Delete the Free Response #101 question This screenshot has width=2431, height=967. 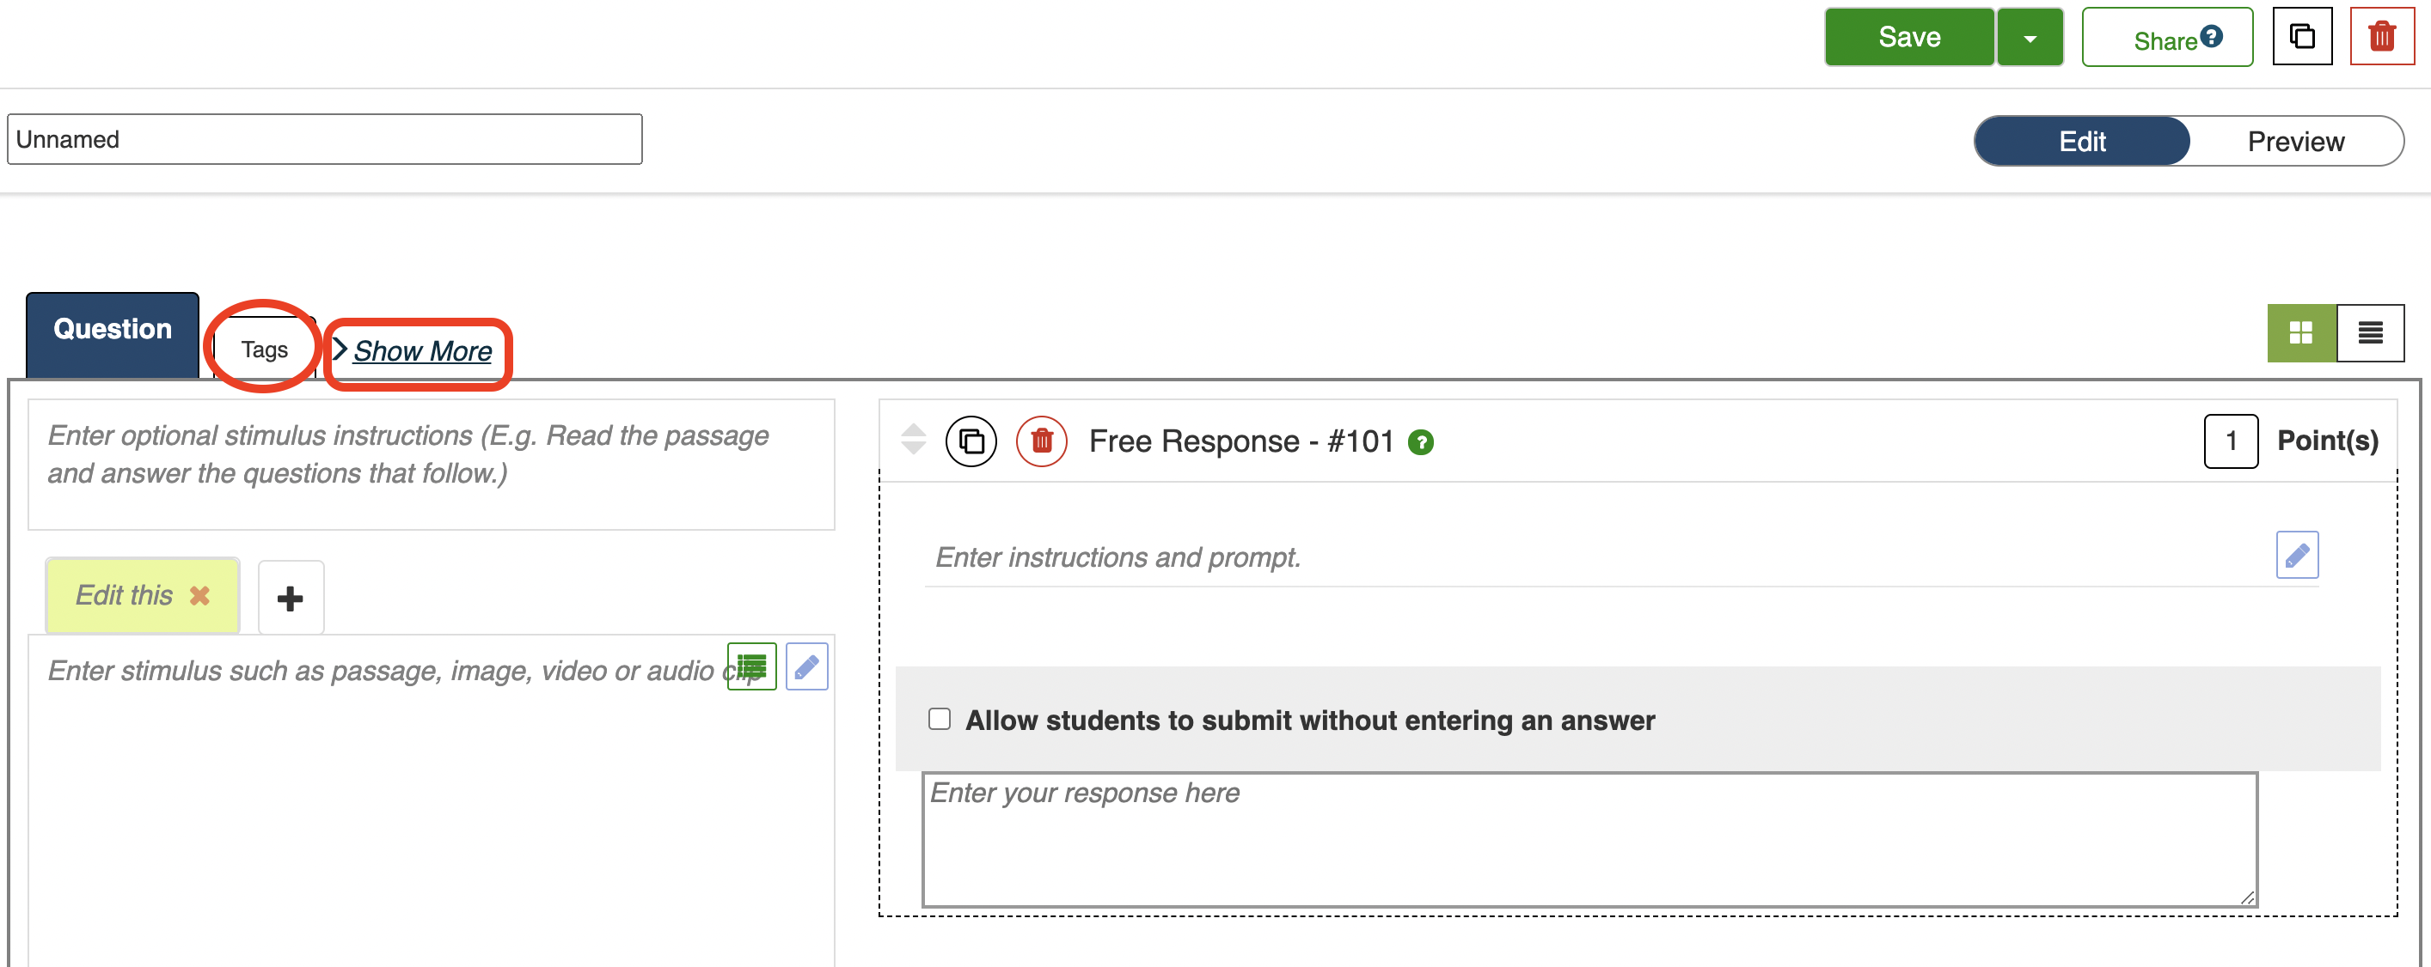coord(1041,441)
